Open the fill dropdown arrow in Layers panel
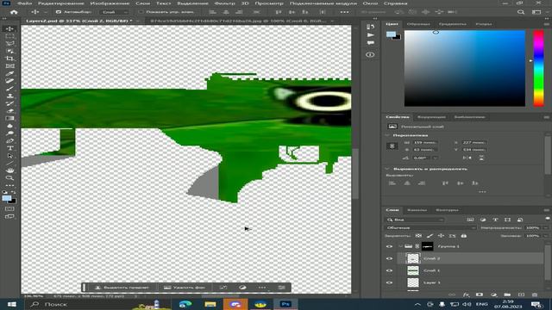 click(545, 236)
